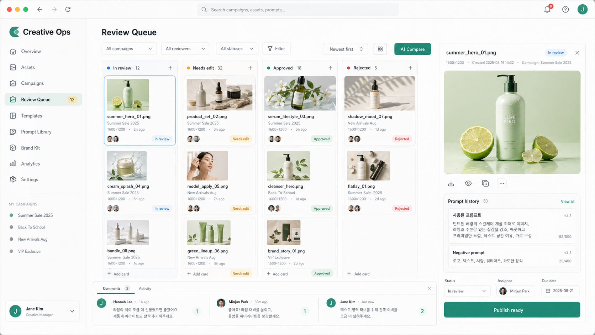Screen dimensions: 595x335
Task: Open the notifications bell
Action: click(547, 10)
